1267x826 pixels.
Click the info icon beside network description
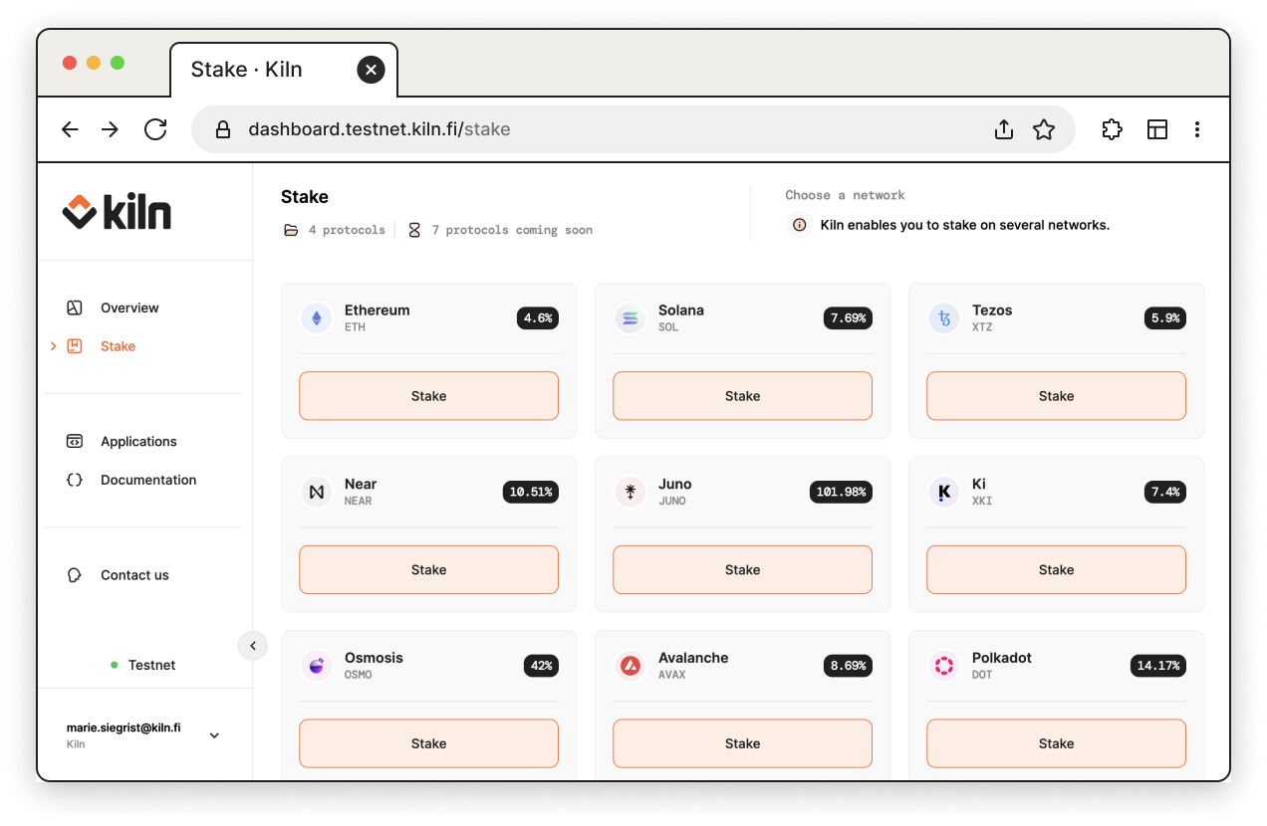tap(799, 225)
